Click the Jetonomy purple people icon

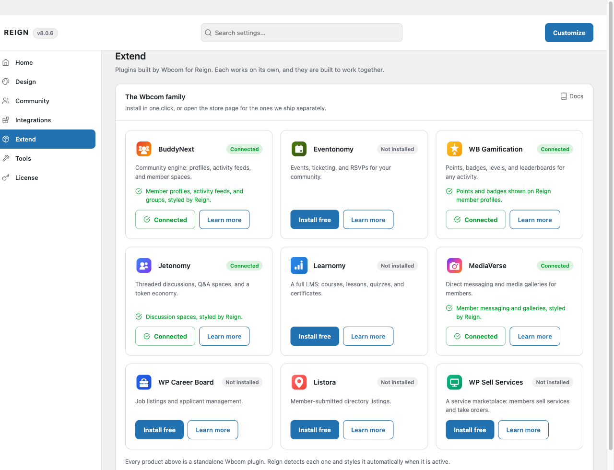pyautogui.click(x=144, y=266)
